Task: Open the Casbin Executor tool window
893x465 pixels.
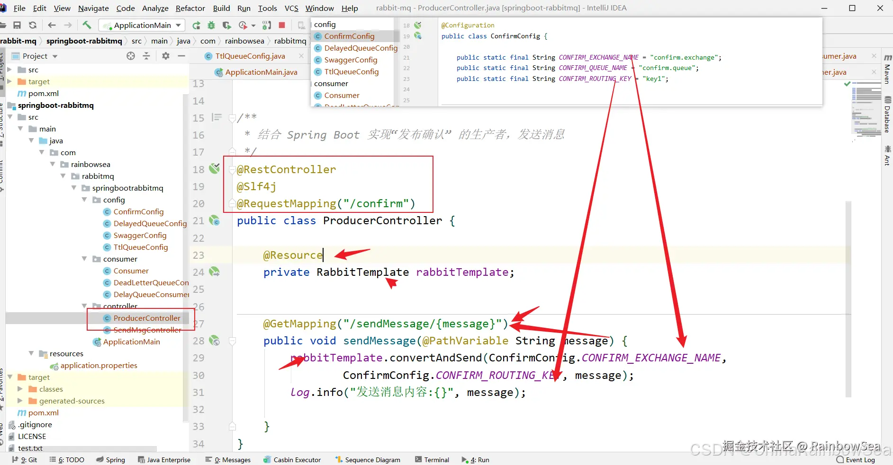Action: [x=292, y=460]
